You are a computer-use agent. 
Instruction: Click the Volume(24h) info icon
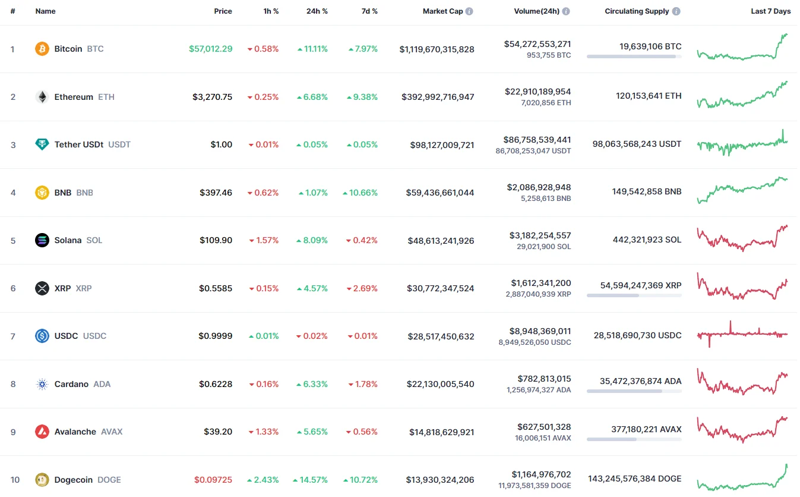point(566,11)
